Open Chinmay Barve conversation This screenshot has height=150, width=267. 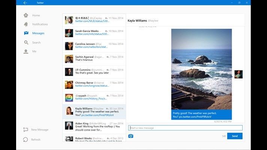pos(94,85)
